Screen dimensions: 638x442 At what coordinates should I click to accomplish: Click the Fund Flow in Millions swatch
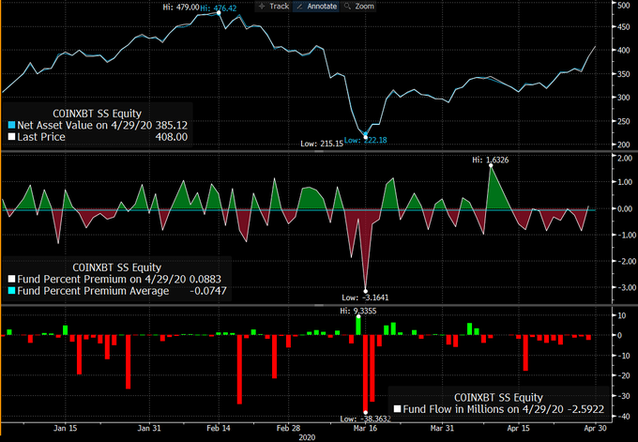[x=398, y=409]
